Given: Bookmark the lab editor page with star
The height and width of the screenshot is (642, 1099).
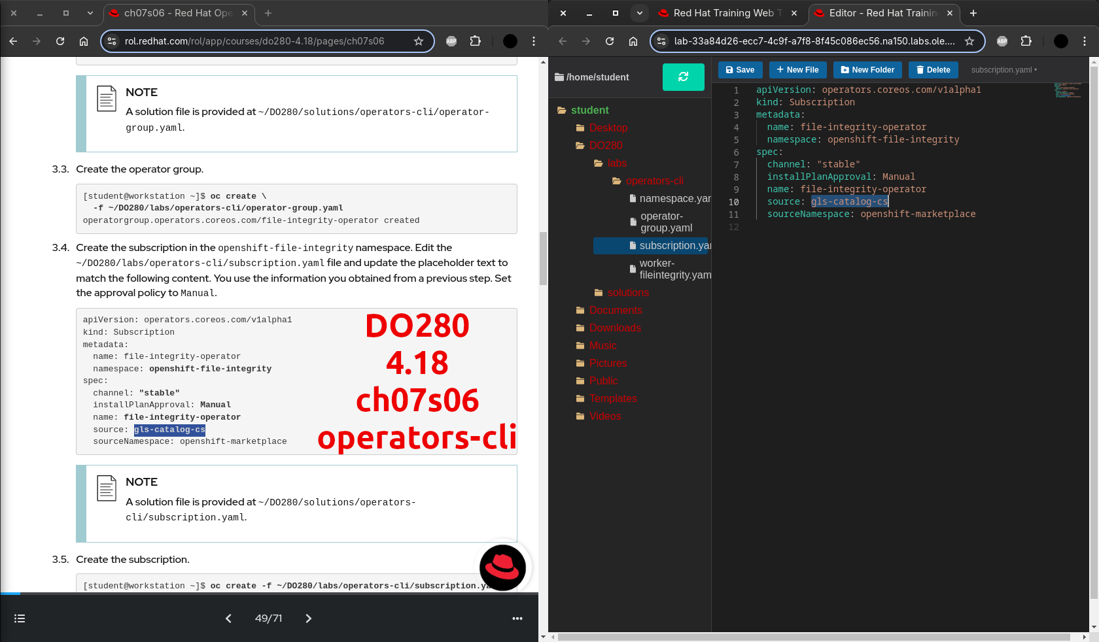Looking at the screenshot, I should tap(969, 41).
